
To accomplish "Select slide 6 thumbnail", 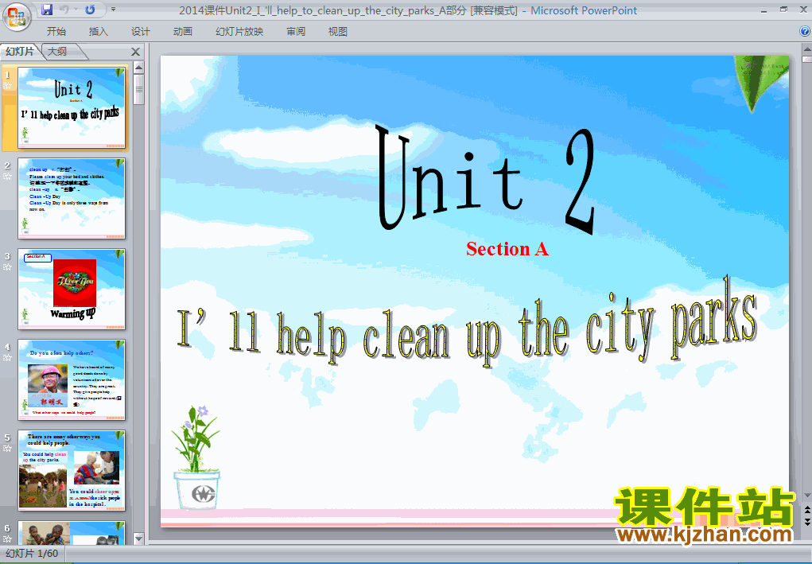I will click(x=72, y=532).
